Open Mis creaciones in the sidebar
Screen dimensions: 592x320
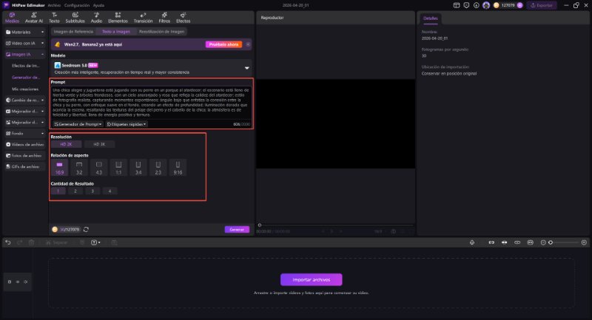pyautogui.click(x=25, y=89)
